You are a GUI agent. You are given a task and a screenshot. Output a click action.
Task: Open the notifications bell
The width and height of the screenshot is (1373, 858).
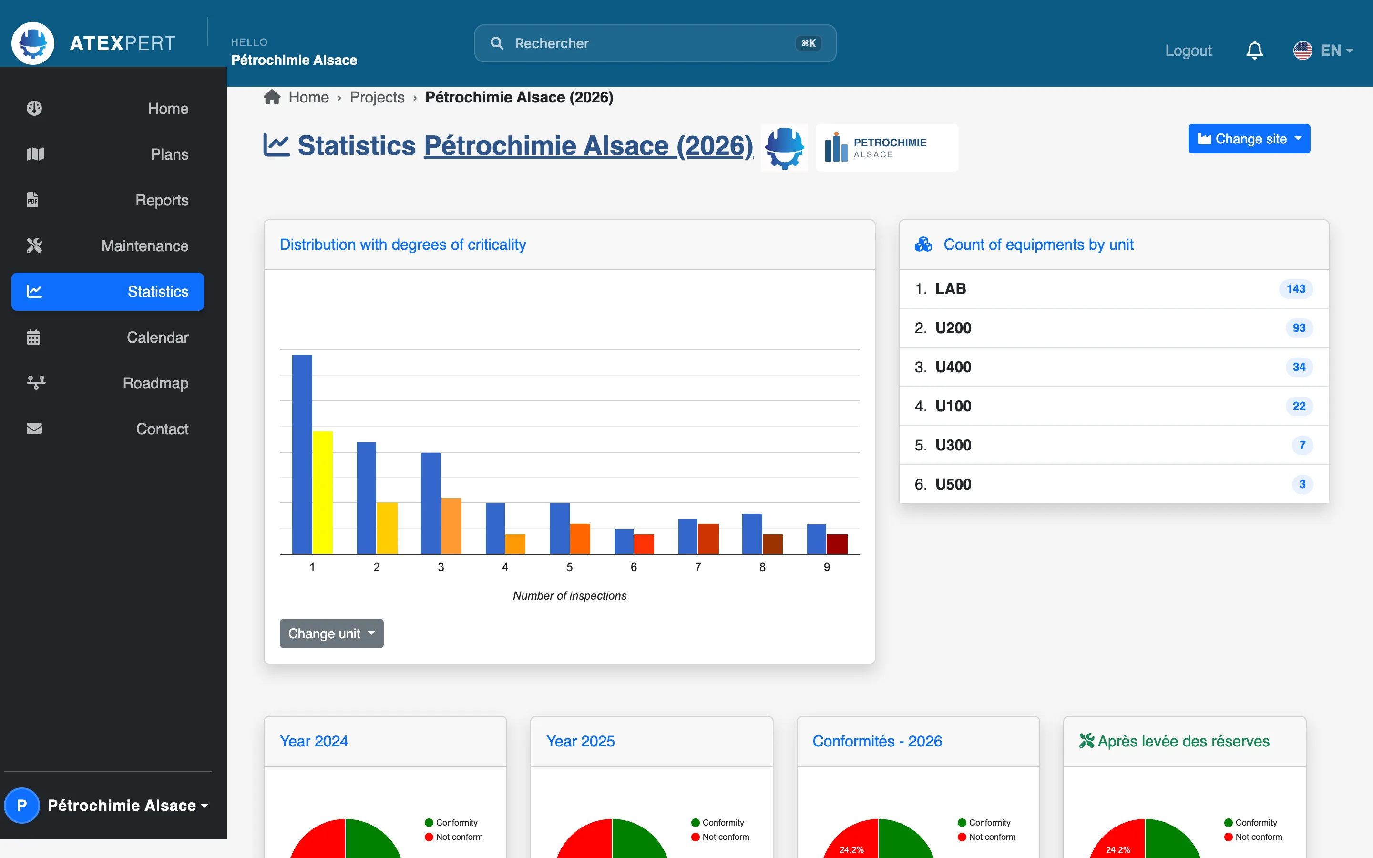click(x=1254, y=51)
